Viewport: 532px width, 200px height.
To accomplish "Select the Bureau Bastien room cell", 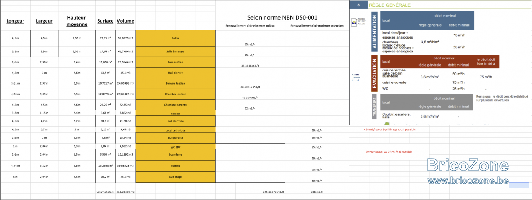I will click(x=175, y=83).
